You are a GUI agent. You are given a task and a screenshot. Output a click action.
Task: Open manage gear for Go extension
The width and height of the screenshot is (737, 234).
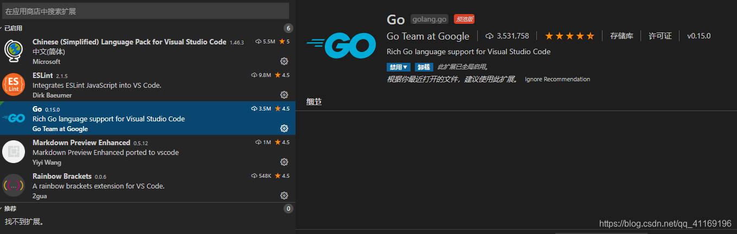point(284,128)
